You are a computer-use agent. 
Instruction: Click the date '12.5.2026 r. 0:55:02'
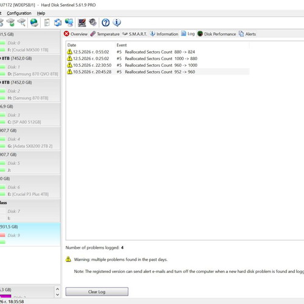[91, 52]
